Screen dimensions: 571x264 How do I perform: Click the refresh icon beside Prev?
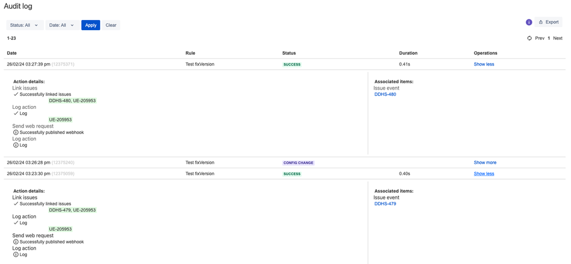(529, 38)
